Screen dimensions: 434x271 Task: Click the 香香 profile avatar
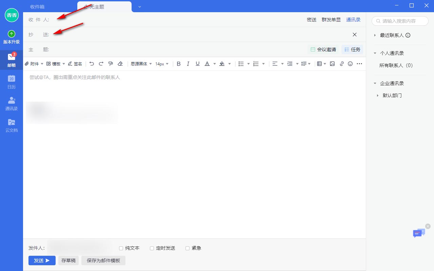tap(12, 15)
